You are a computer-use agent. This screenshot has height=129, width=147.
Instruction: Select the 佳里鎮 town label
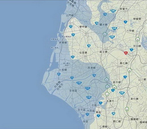83,53
